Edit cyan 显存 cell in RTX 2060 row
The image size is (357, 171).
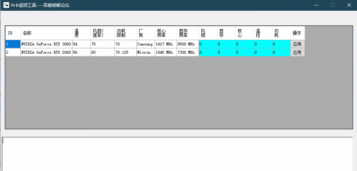point(226,52)
